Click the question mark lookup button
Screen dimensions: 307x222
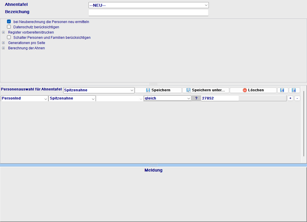[x=196, y=98]
